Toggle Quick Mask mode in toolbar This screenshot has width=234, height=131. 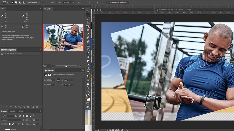coord(88,103)
